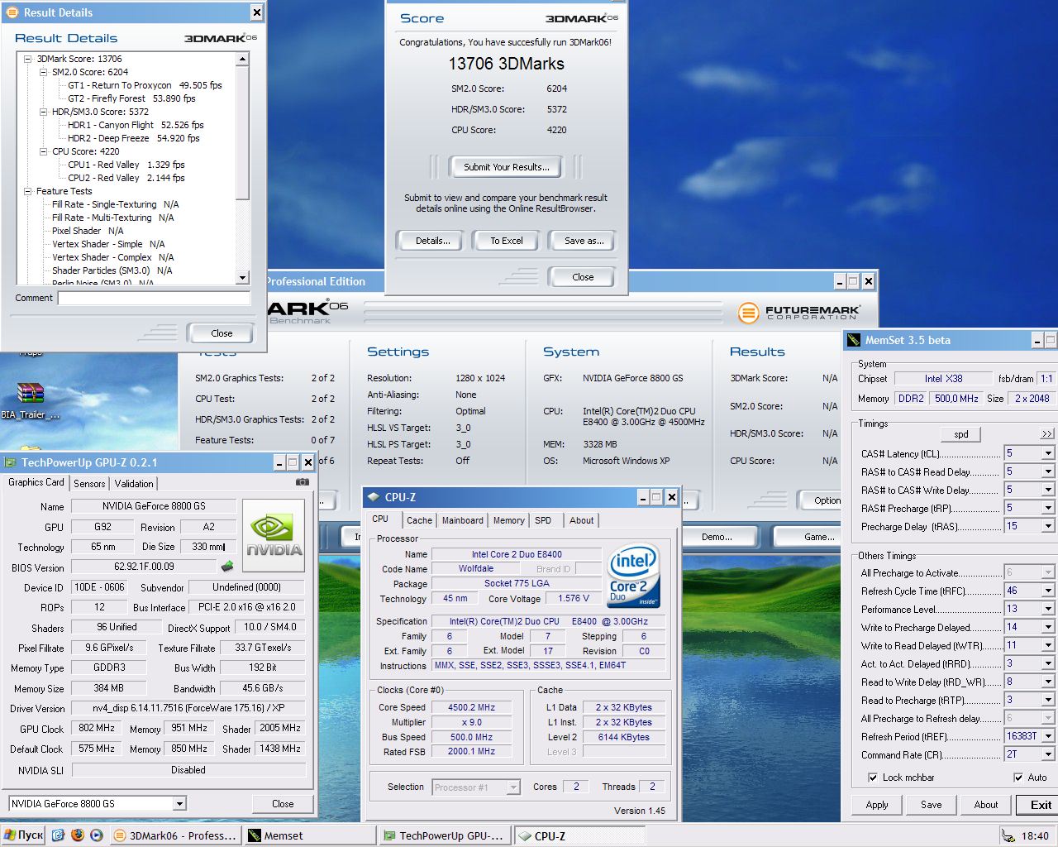Click the Intel Core 2 Duo logo in CPU-Z
Screen dimensions: 1058x847
pos(634,574)
